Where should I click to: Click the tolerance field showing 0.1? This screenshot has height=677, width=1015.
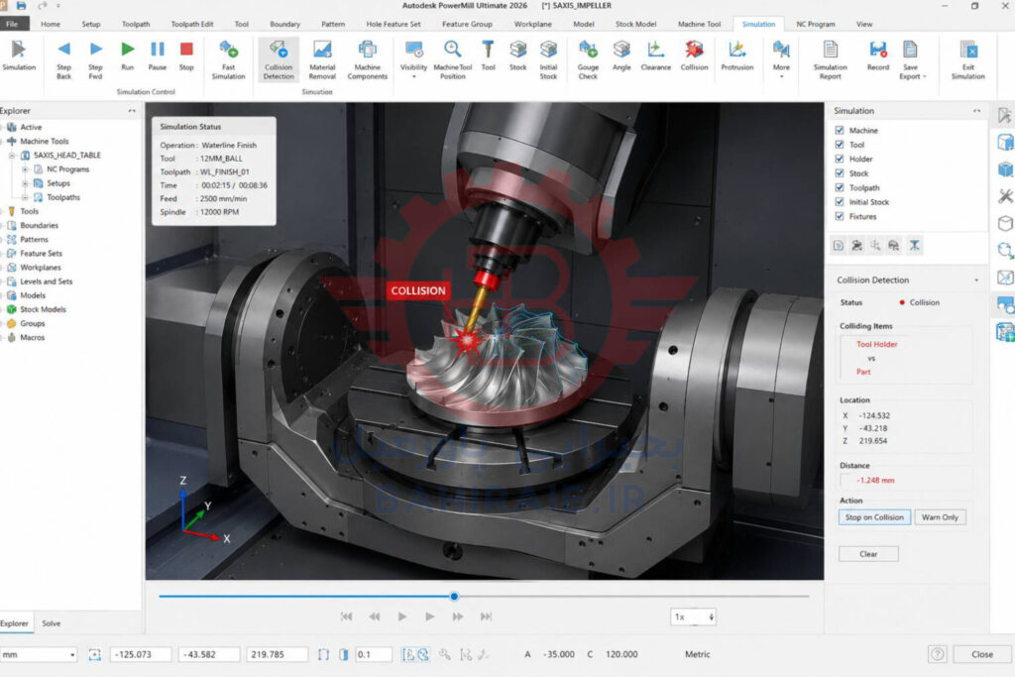click(373, 654)
